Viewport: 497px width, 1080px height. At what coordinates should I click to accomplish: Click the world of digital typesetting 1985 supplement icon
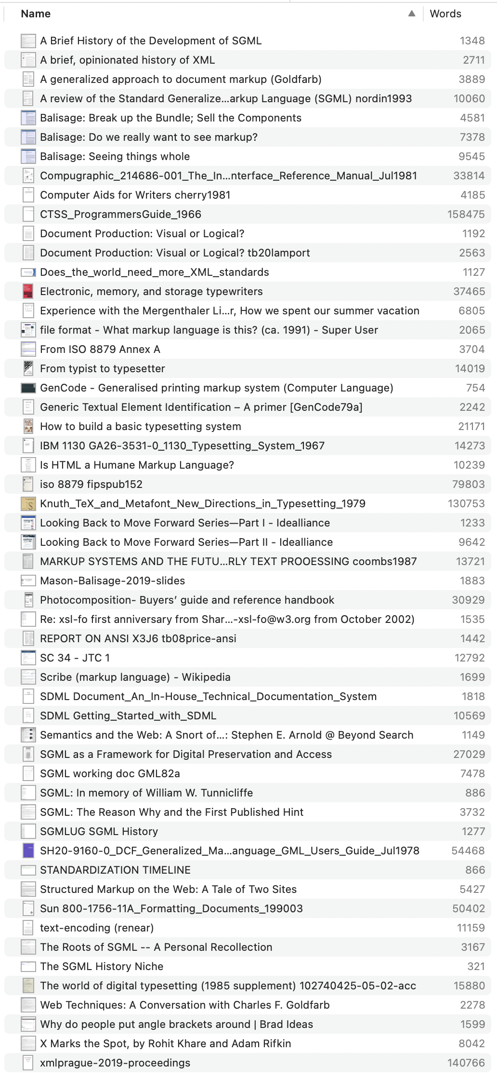point(28,985)
